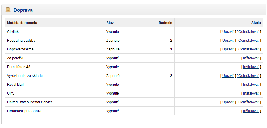Edit the Doprava zdarma method

point(228,49)
